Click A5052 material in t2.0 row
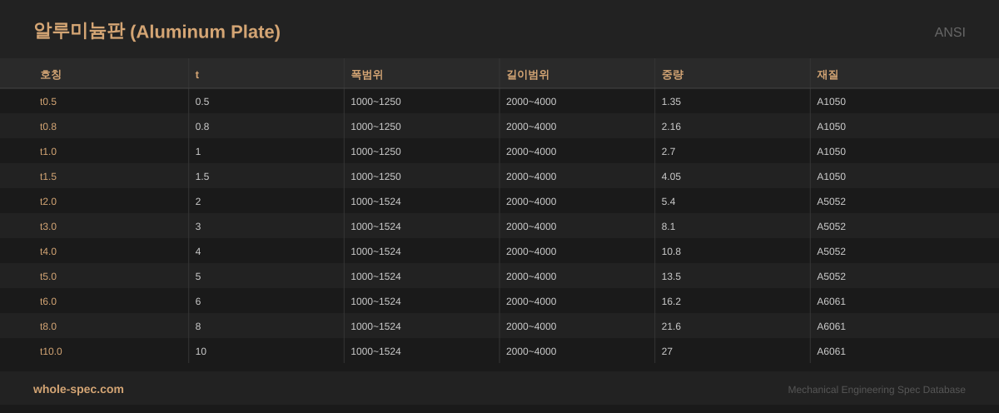The height and width of the screenshot is (413, 999). tap(831, 202)
